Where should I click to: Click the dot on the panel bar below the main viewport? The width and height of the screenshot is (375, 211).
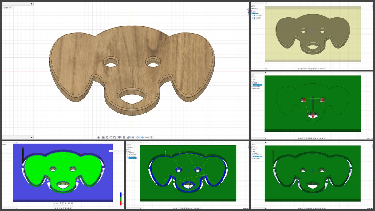coord(31,137)
